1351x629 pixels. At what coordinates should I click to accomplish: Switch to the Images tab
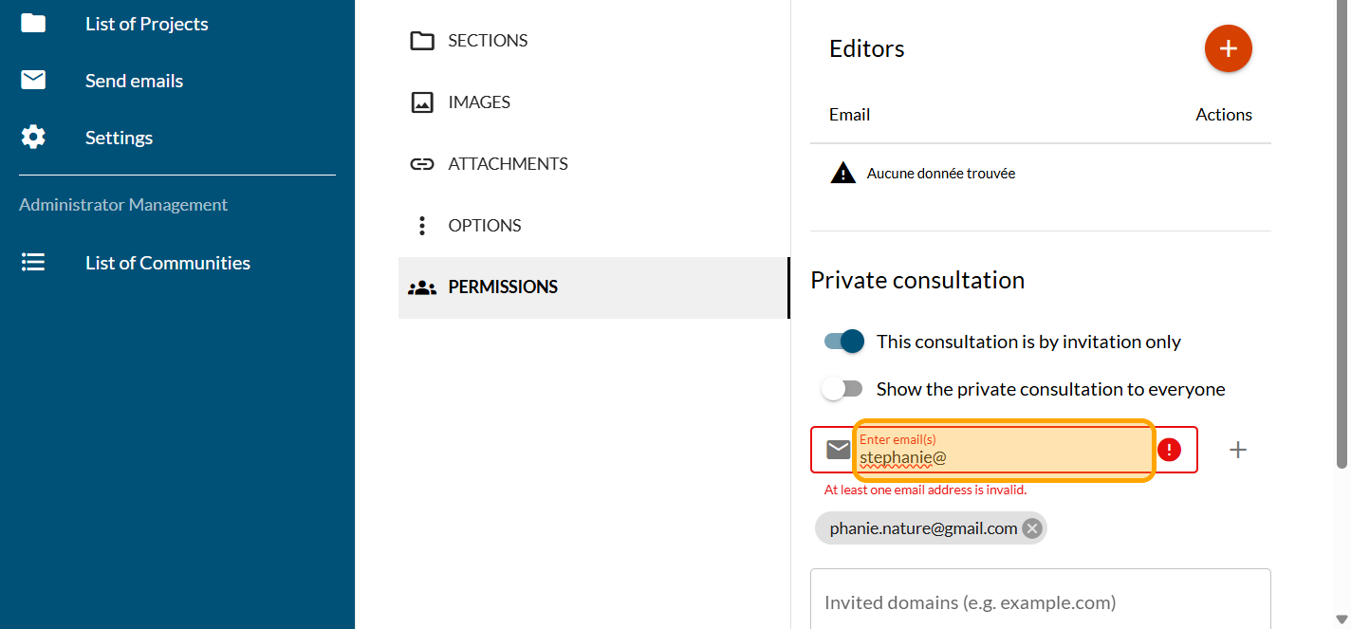[x=479, y=102]
